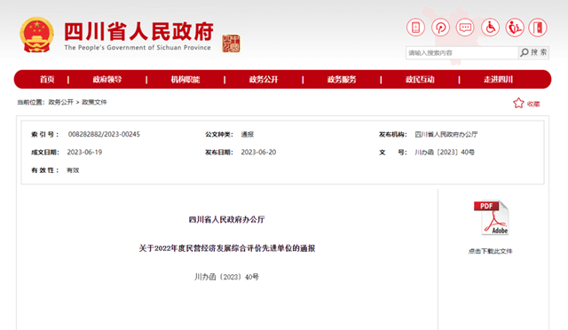Screen dimensions: 568x330
Task: Click the national emblem logo
Action: click(x=37, y=35)
